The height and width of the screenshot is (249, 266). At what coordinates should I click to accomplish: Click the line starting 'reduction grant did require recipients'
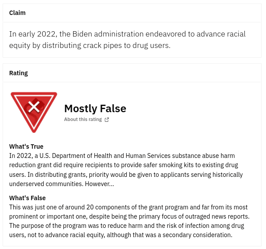pos(124,165)
